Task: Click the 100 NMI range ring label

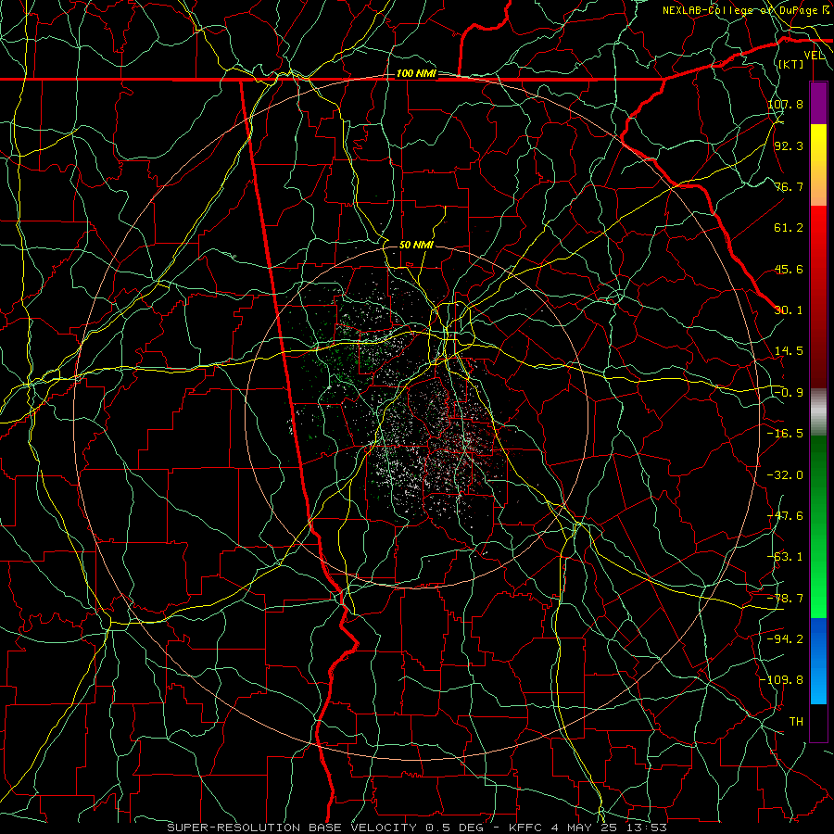Action: pyautogui.click(x=416, y=73)
